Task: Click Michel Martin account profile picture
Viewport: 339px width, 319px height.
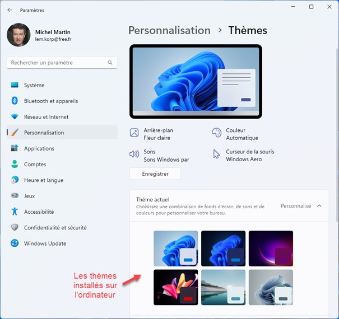Action: (x=18, y=35)
